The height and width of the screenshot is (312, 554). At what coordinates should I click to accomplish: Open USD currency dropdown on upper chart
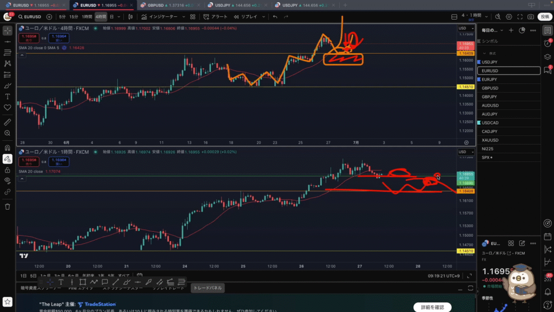tap(466, 28)
